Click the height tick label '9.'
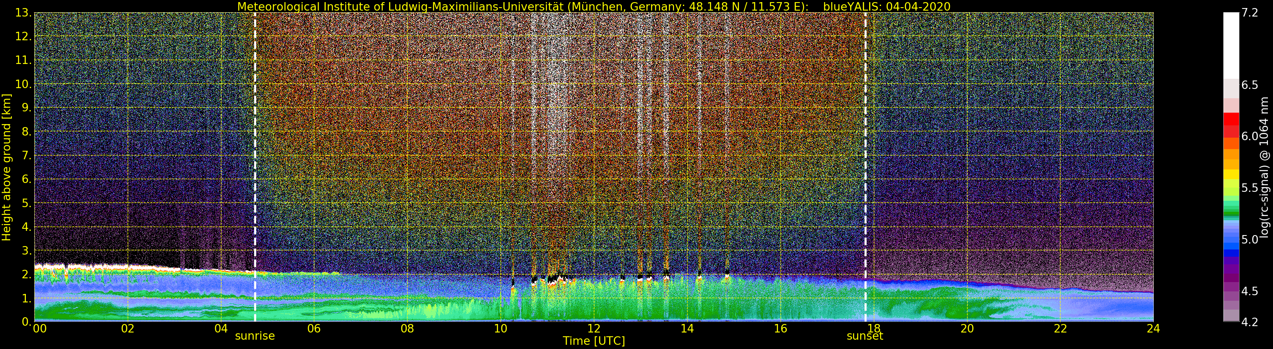 tap(26, 108)
